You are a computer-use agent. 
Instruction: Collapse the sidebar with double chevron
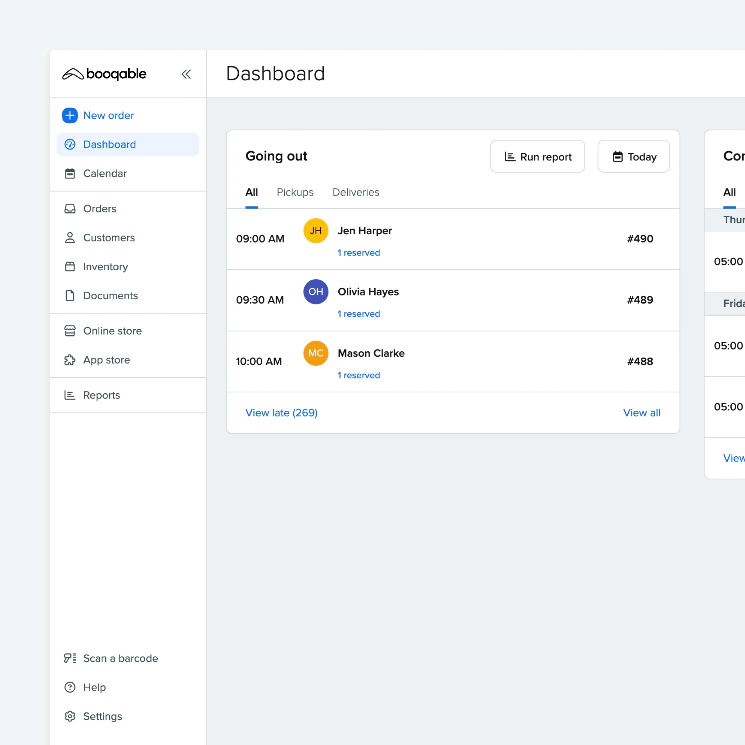coord(186,74)
